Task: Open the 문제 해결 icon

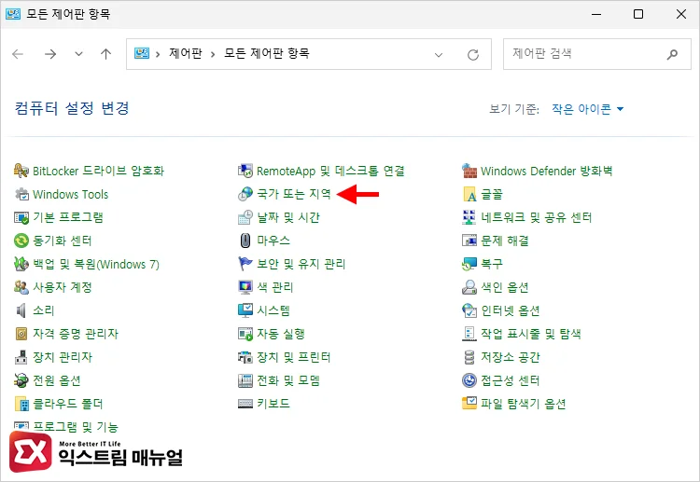Action: pyautogui.click(x=469, y=241)
